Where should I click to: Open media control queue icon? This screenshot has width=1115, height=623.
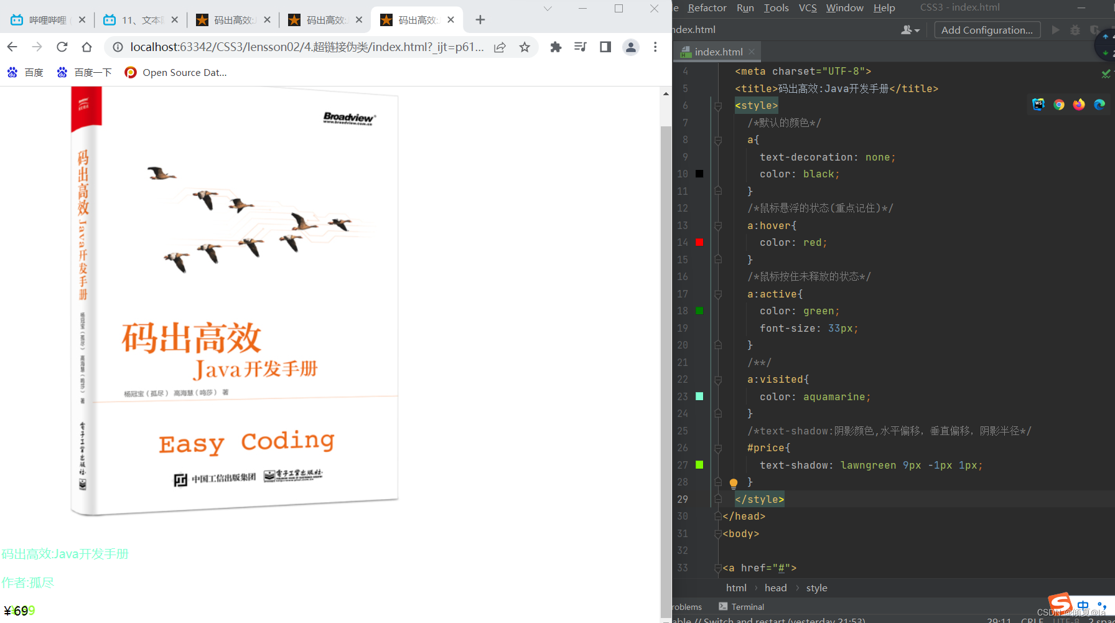[580, 47]
